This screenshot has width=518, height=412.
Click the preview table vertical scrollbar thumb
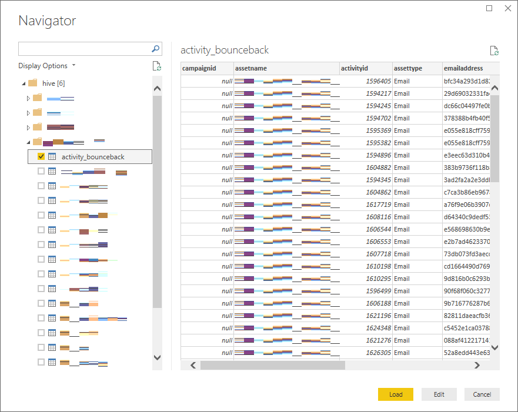coord(494,139)
